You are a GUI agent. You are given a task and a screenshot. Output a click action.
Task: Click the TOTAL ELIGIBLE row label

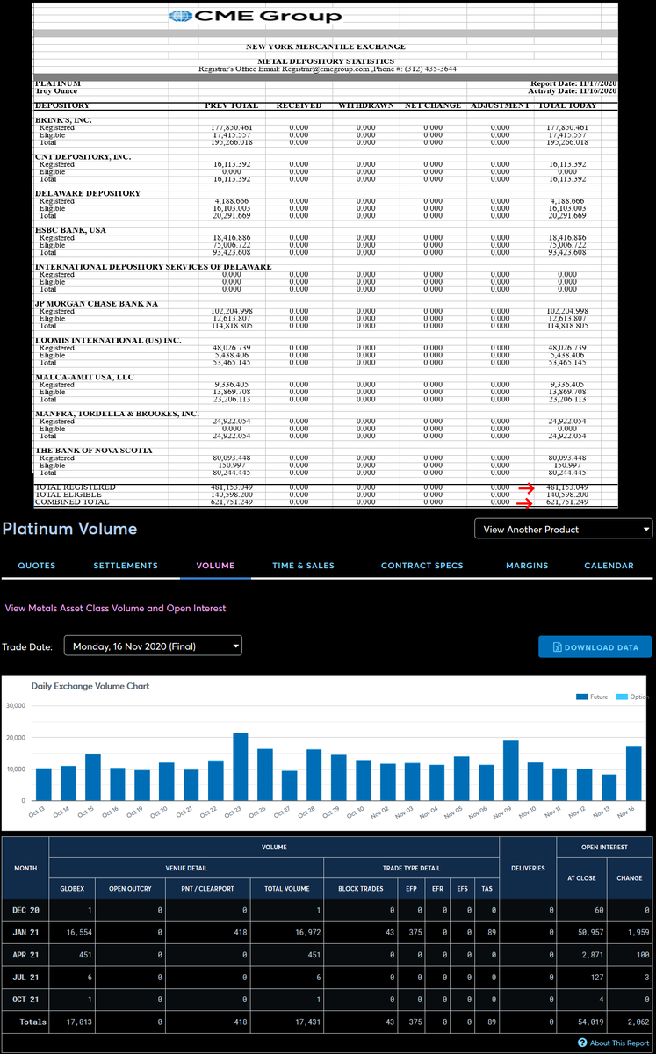click(x=71, y=495)
